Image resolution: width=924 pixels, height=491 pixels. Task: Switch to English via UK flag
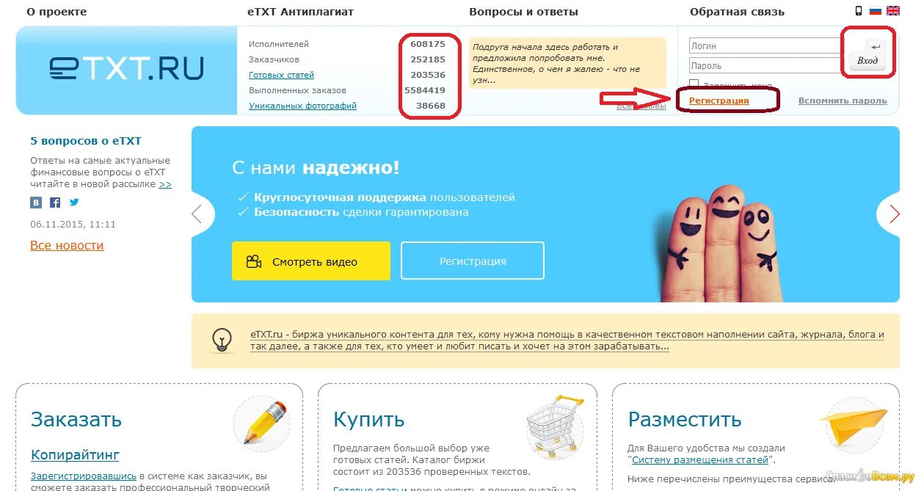(893, 11)
